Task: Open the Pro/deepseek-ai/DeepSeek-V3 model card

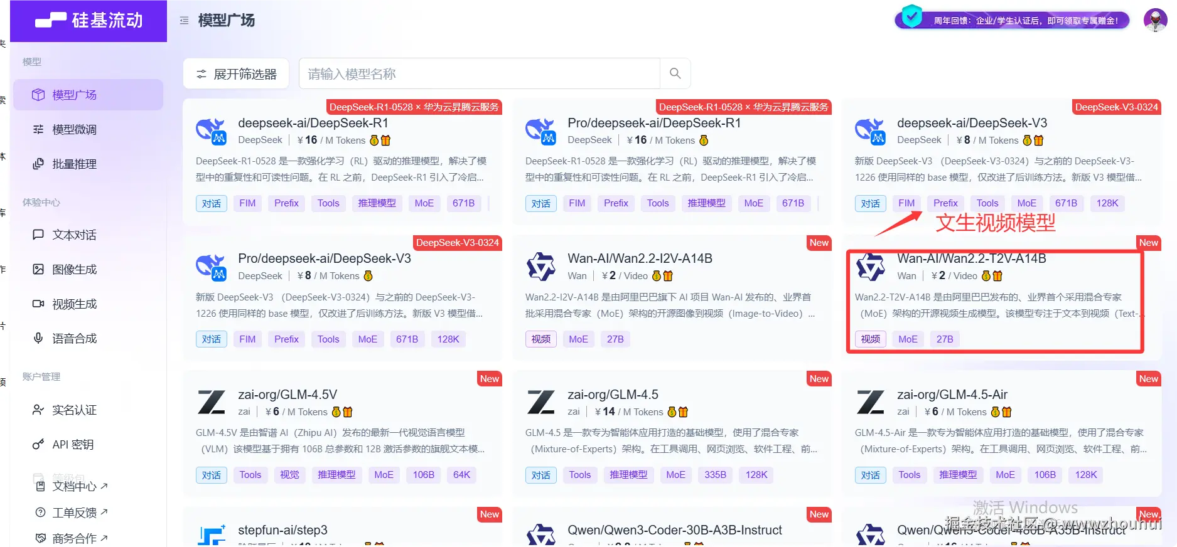Action: point(342,297)
